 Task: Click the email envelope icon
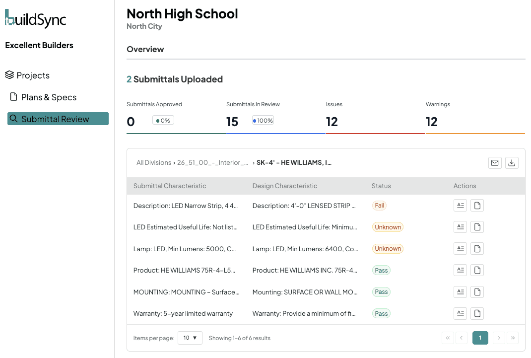(x=495, y=163)
